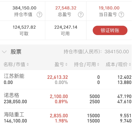The image size is (134, 127).
Task: Open help icon beside 当日盈亏
Action: [121, 15]
